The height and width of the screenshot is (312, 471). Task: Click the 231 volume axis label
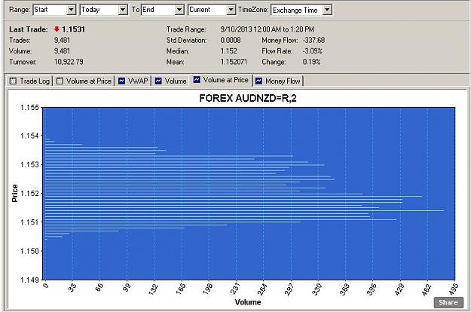[235, 289]
